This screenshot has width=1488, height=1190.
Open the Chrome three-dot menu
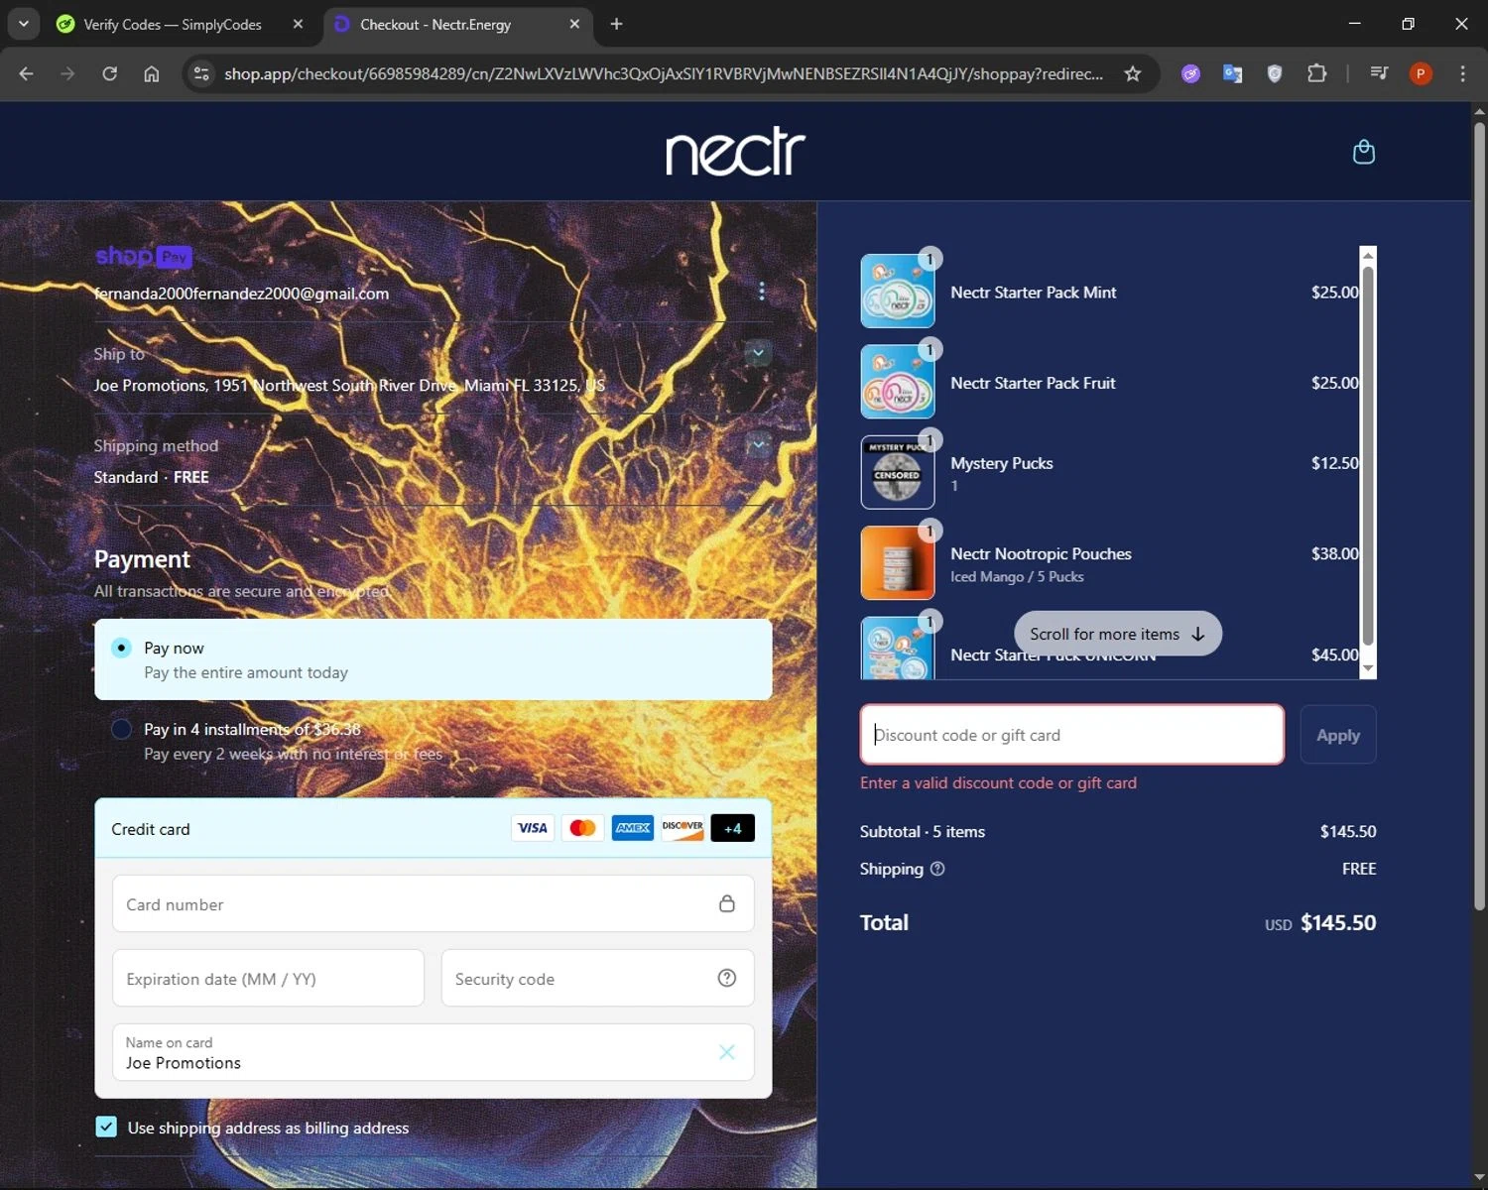(1462, 73)
